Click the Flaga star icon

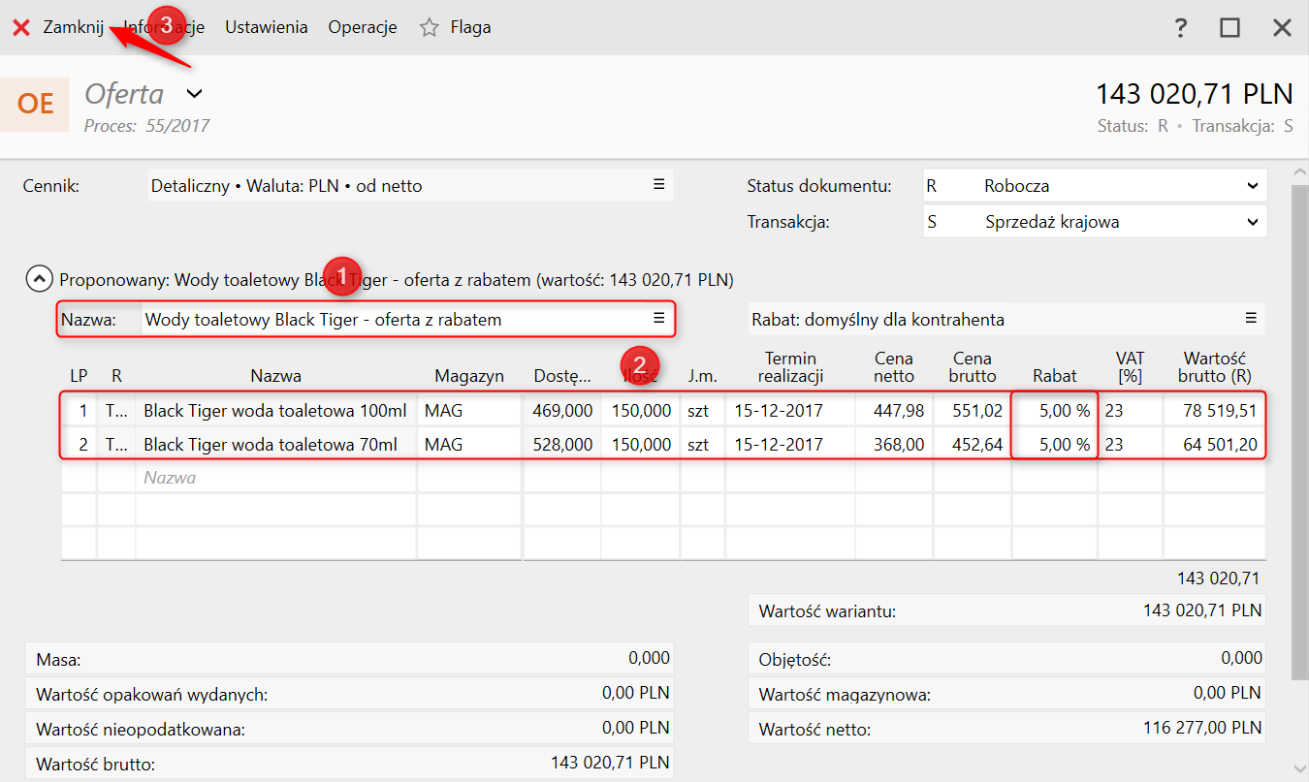click(x=430, y=28)
